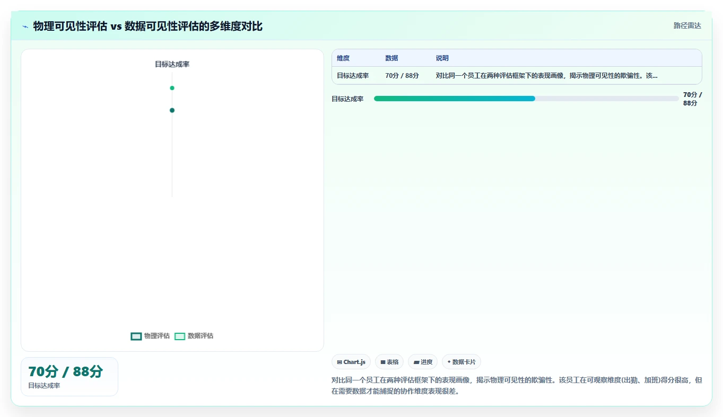This screenshot has width=723, height=417.
Task: Click the 维度 column header
Action: point(343,58)
